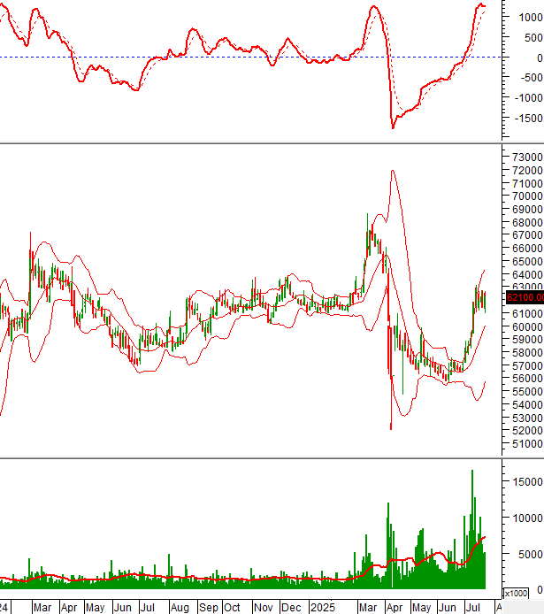Select the -500 oscillator axis label
This screenshot has height=614, width=544.
pos(531,78)
